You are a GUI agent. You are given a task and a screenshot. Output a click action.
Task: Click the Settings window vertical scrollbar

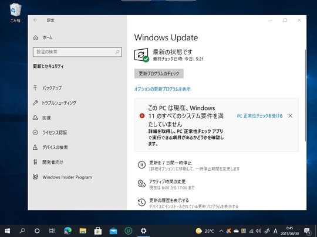click(305, 95)
